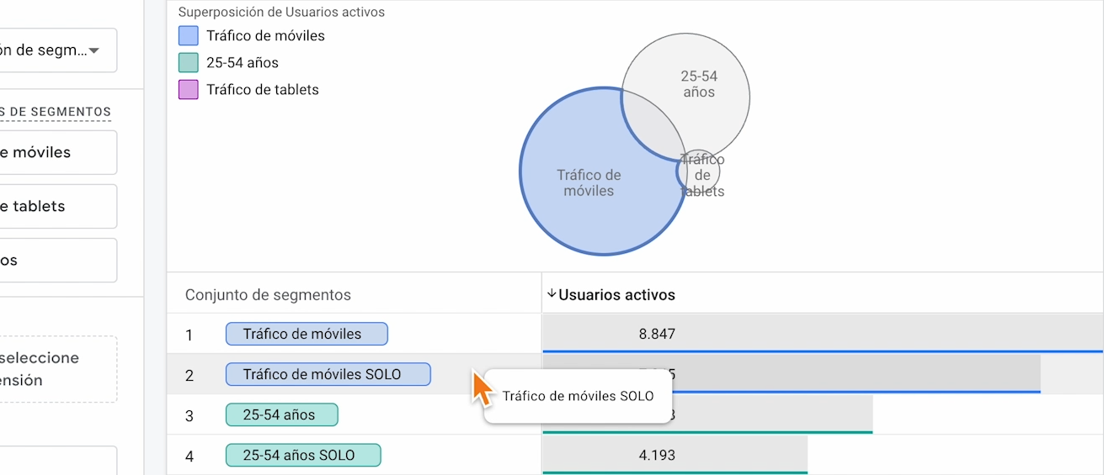Click the Conjunto de segmentos column header

(x=268, y=295)
